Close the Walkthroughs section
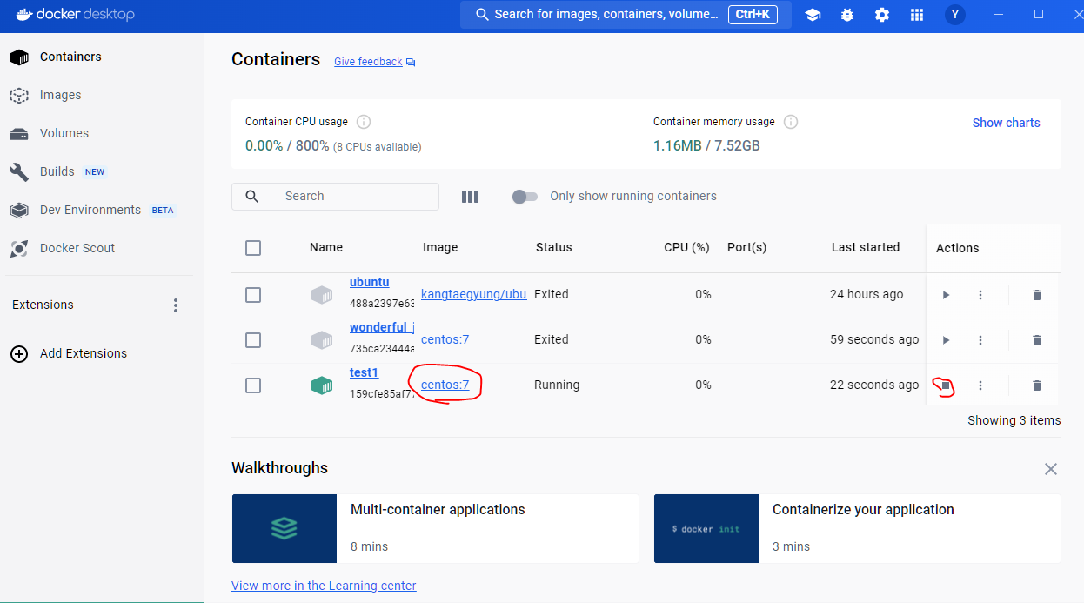 click(x=1051, y=469)
